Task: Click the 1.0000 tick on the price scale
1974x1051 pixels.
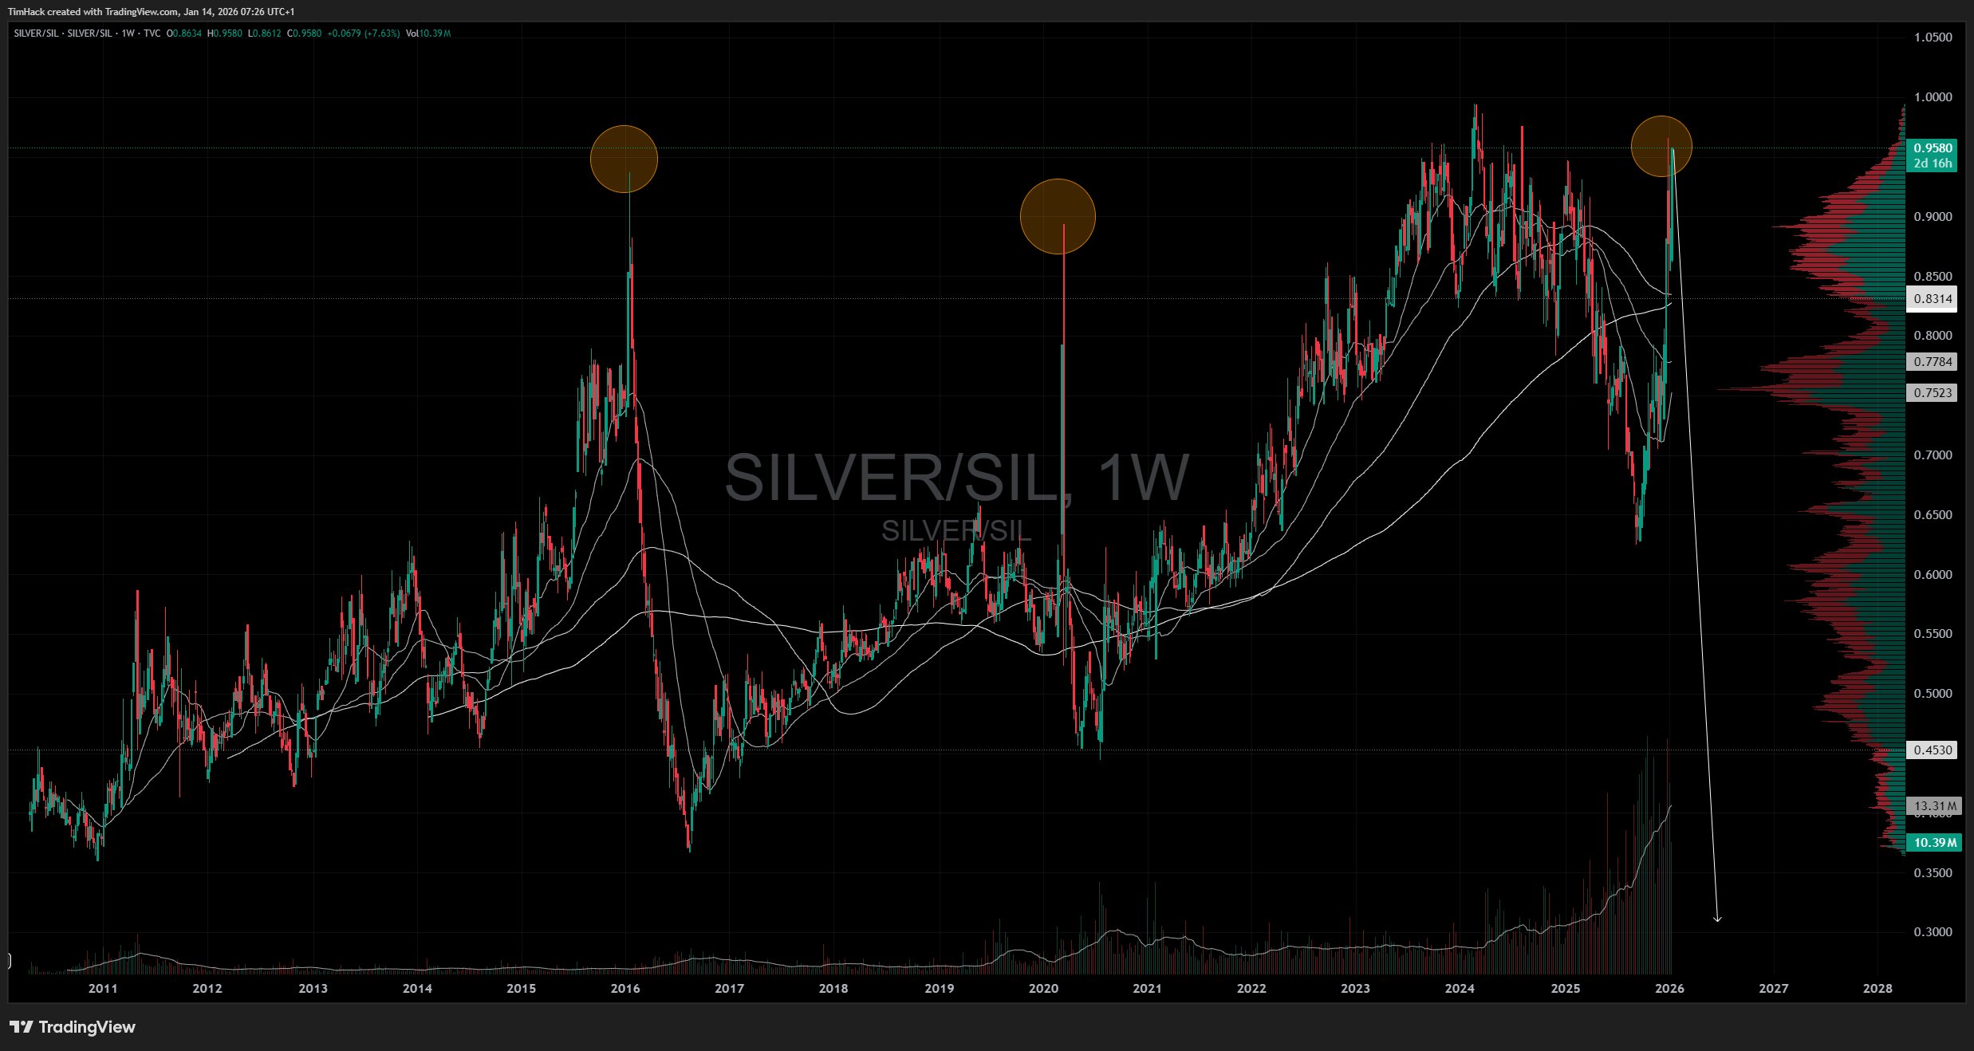Action: click(1933, 97)
